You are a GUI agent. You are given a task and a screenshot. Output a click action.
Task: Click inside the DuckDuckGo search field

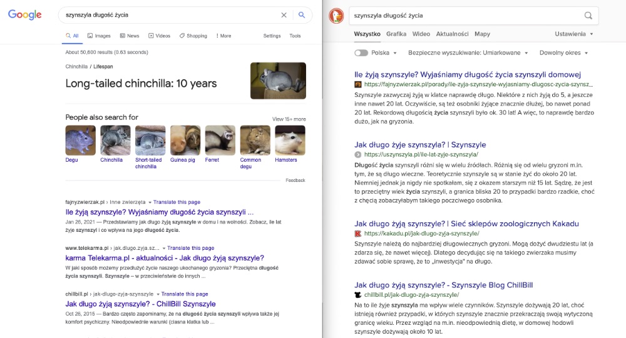pos(463,16)
